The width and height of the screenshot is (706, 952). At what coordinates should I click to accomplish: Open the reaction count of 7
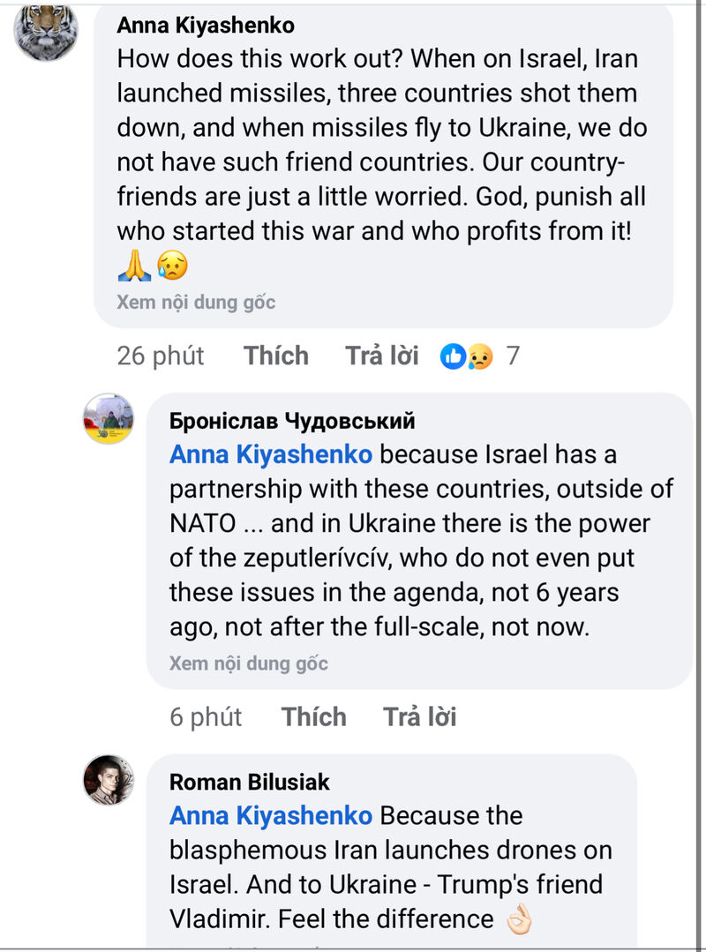pos(513,356)
